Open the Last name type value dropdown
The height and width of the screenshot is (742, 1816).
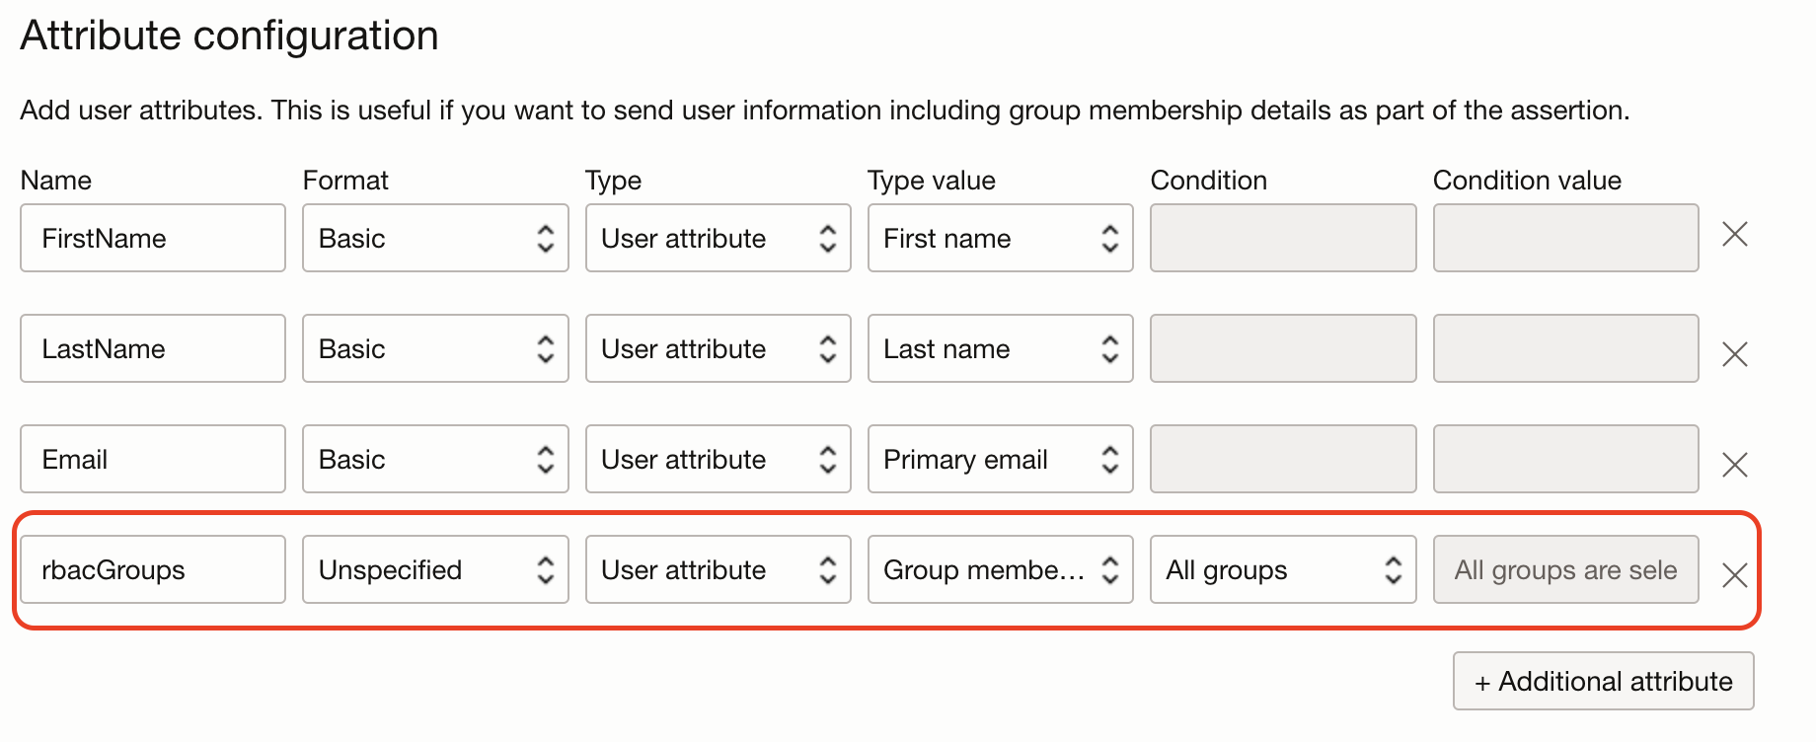(1000, 348)
